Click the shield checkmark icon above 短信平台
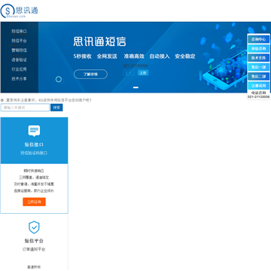 click(34, 227)
